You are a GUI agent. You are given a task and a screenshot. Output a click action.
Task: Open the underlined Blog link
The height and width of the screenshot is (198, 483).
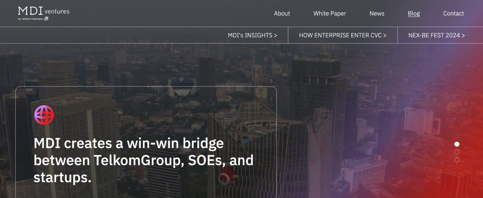point(414,14)
